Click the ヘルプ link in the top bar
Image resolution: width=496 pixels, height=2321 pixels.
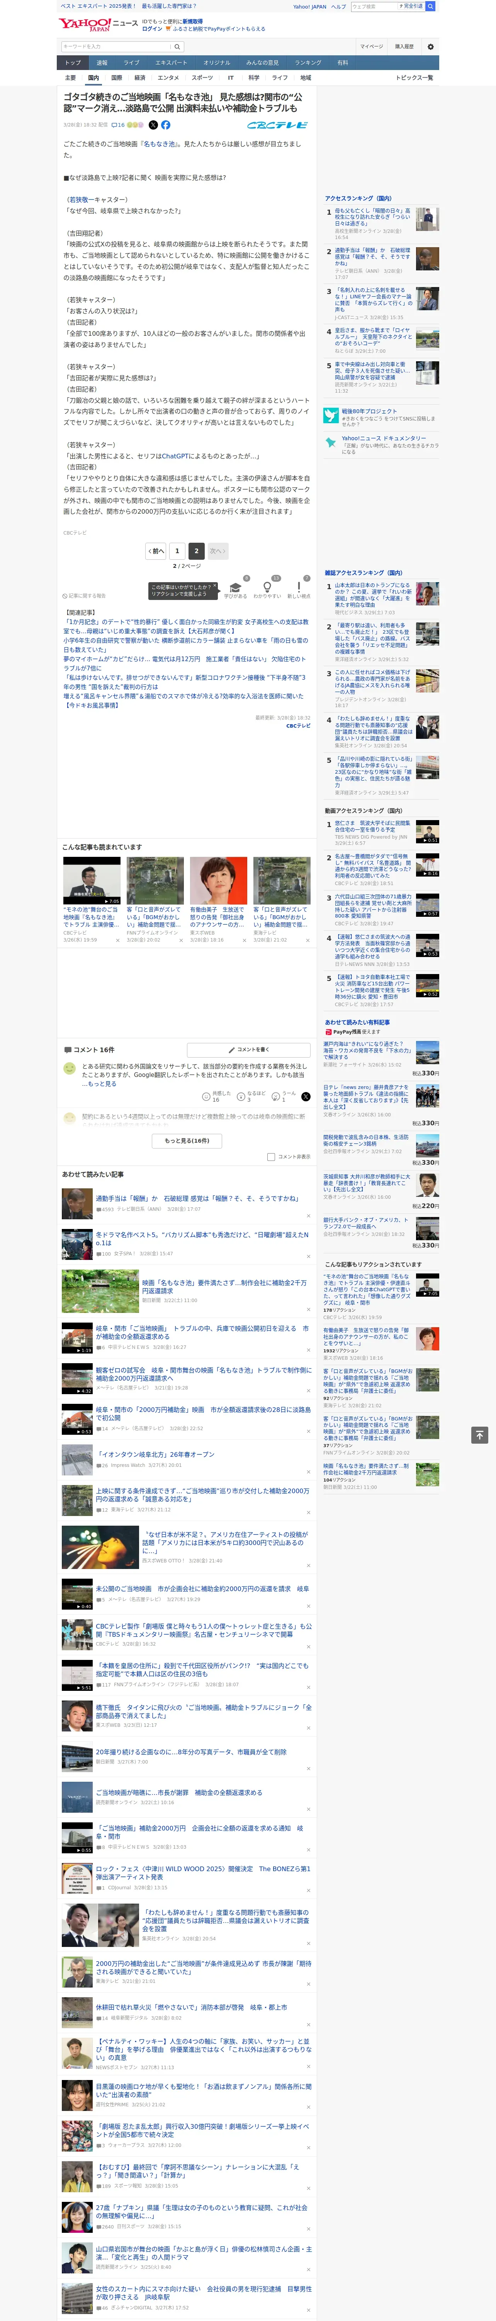(x=338, y=6)
